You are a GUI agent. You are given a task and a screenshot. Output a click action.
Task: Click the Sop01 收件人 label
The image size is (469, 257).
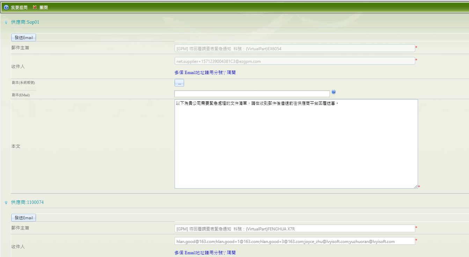pyautogui.click(x=18, y=66)
